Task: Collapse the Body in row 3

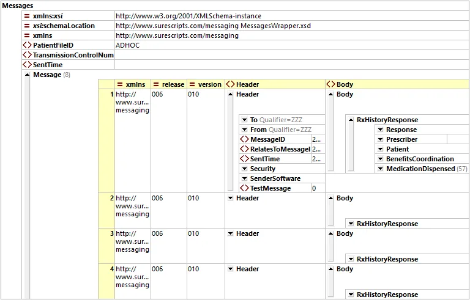Action: (x=330, y=233)
